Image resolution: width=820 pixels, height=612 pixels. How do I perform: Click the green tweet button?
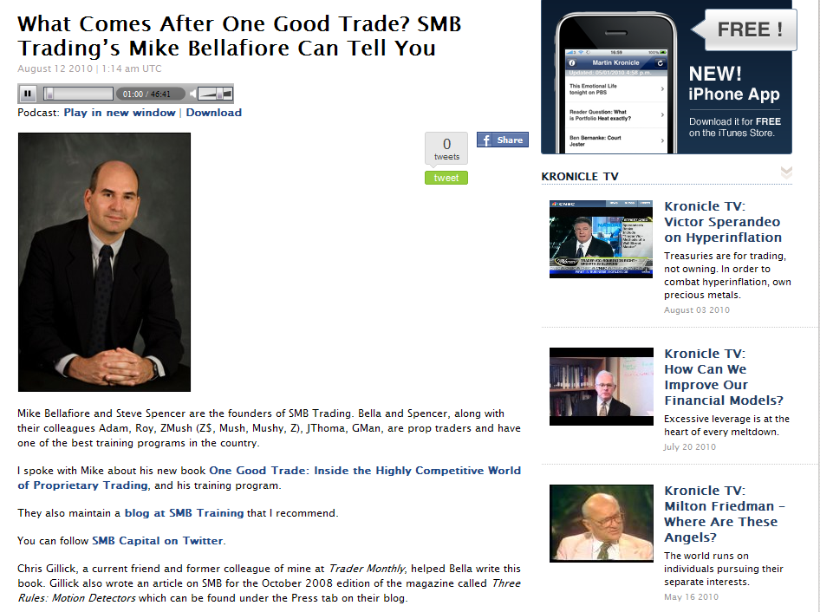pos(446,178)
